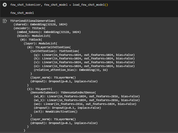The width and height of the screenshot is (178, 133).
Task: Run the few_shot_model code cell
Action: pyautogui.click(x=5, y=5)
